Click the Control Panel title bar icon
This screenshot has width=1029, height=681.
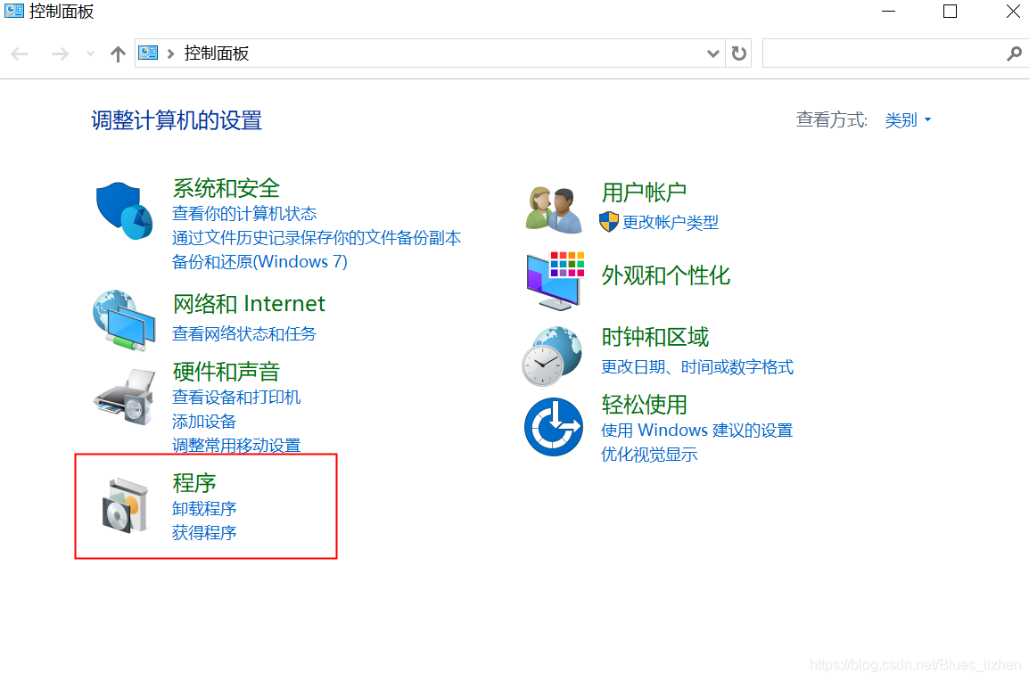[x=13, y=11]
